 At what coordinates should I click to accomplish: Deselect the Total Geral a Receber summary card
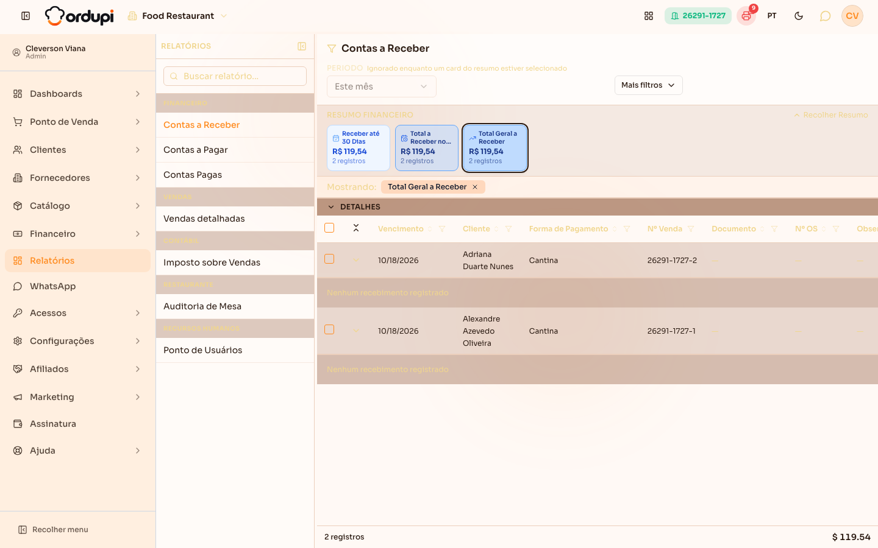click(x=495, y=148)
